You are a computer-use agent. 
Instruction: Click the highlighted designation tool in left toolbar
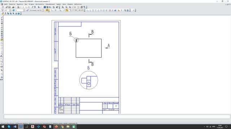(1, 40)
